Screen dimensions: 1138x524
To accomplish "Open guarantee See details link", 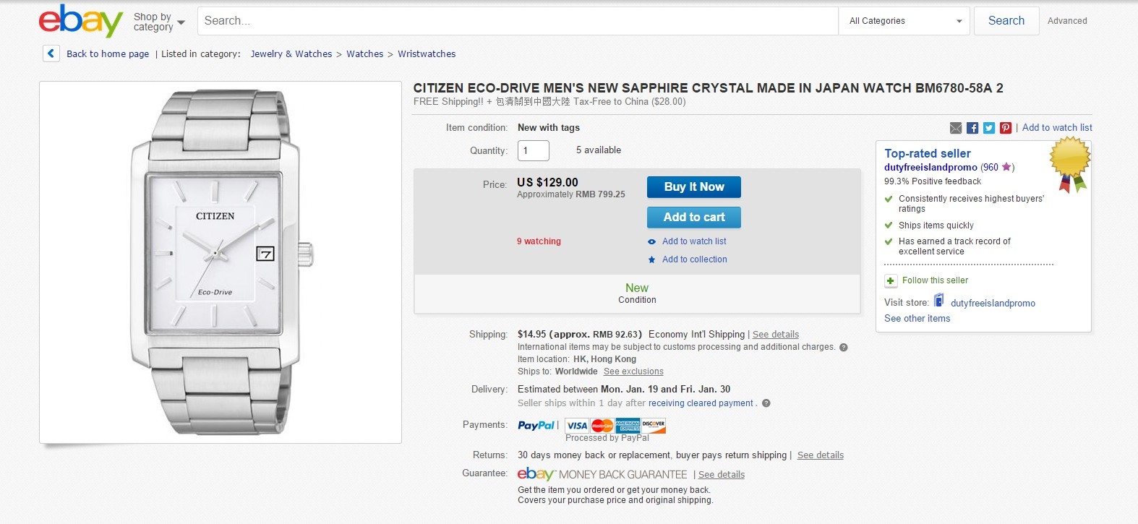I will (722, 475).
